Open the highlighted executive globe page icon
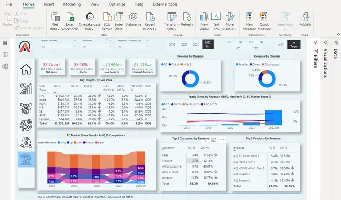The image size is (341, 200). pyautogui.click(x=26, y=159)
